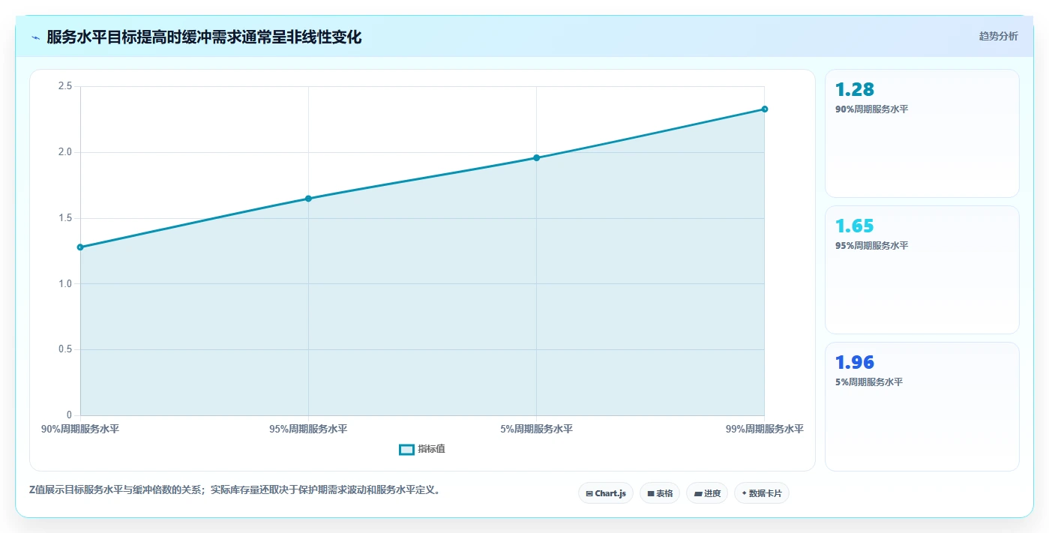Click the y-axis value 2.5

pyautogui.click(x=64, y=86)
